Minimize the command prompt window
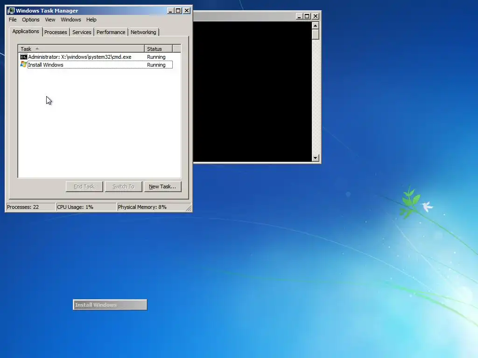Image resolution: width=478 pixels, height=358 pixels. tap(299, 16)
